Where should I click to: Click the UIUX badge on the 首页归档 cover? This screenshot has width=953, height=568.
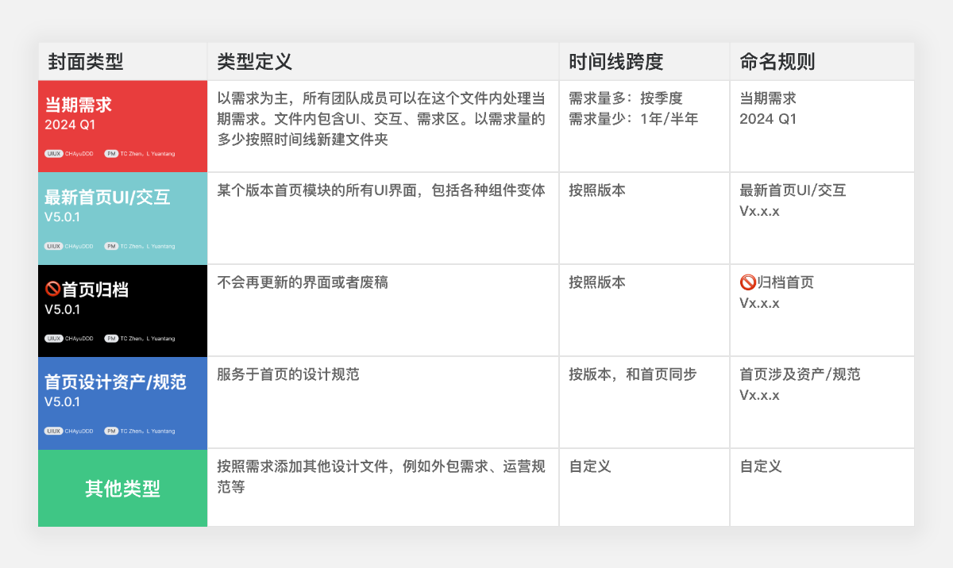tap(52, 339)
